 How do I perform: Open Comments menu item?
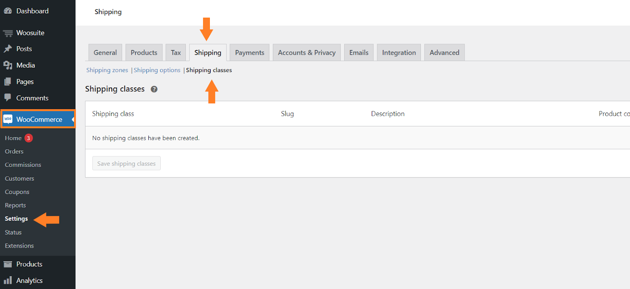(32, 98)
